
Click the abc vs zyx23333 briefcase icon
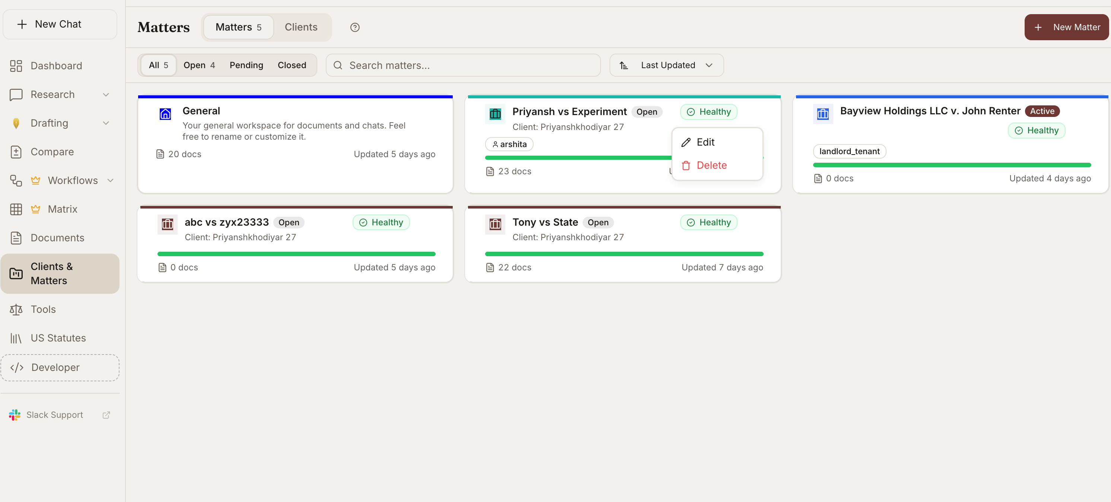(x=167, y=224)
